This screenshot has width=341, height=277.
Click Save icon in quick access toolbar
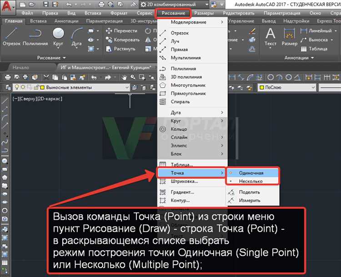(x=45, y=5)
